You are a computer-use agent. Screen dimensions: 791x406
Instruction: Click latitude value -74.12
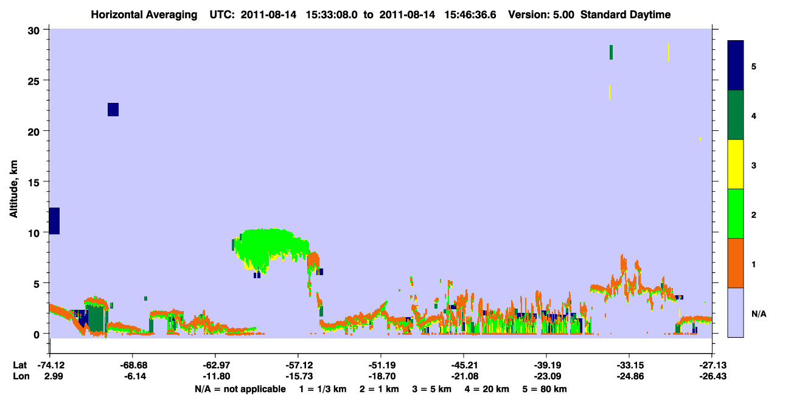pos(50,365)
